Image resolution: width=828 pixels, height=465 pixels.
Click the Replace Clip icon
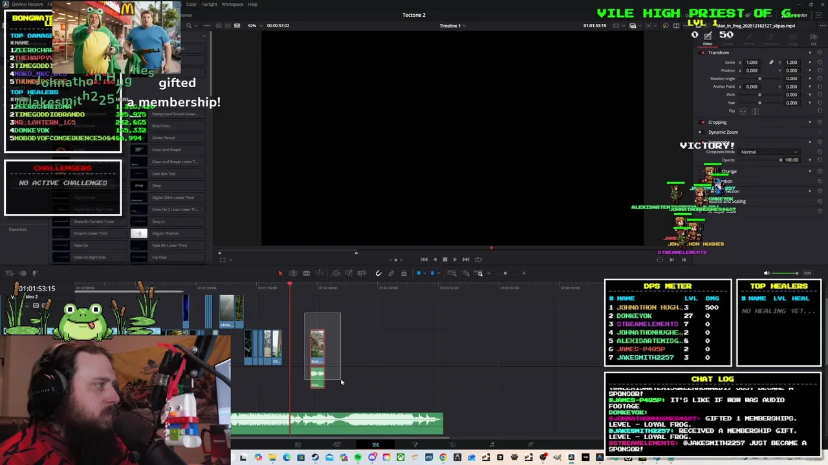362,273
